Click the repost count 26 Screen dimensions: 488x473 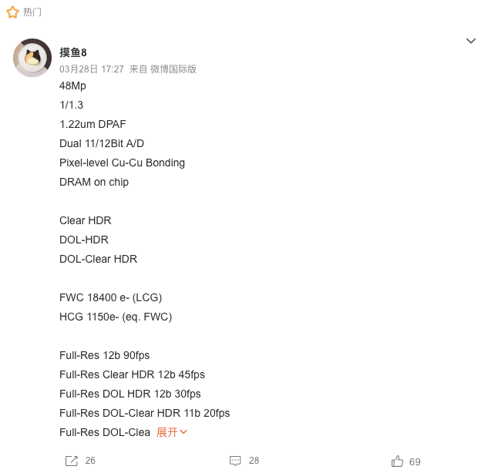click(90, 461)
